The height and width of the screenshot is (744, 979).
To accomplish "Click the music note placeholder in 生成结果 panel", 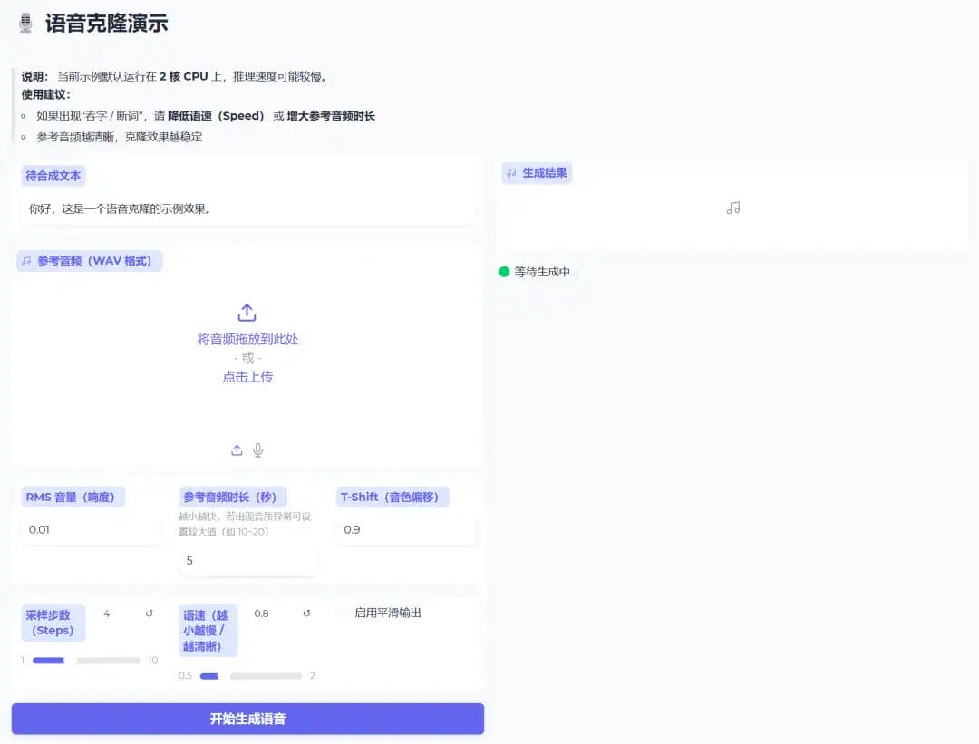I will tap(731, 208).
